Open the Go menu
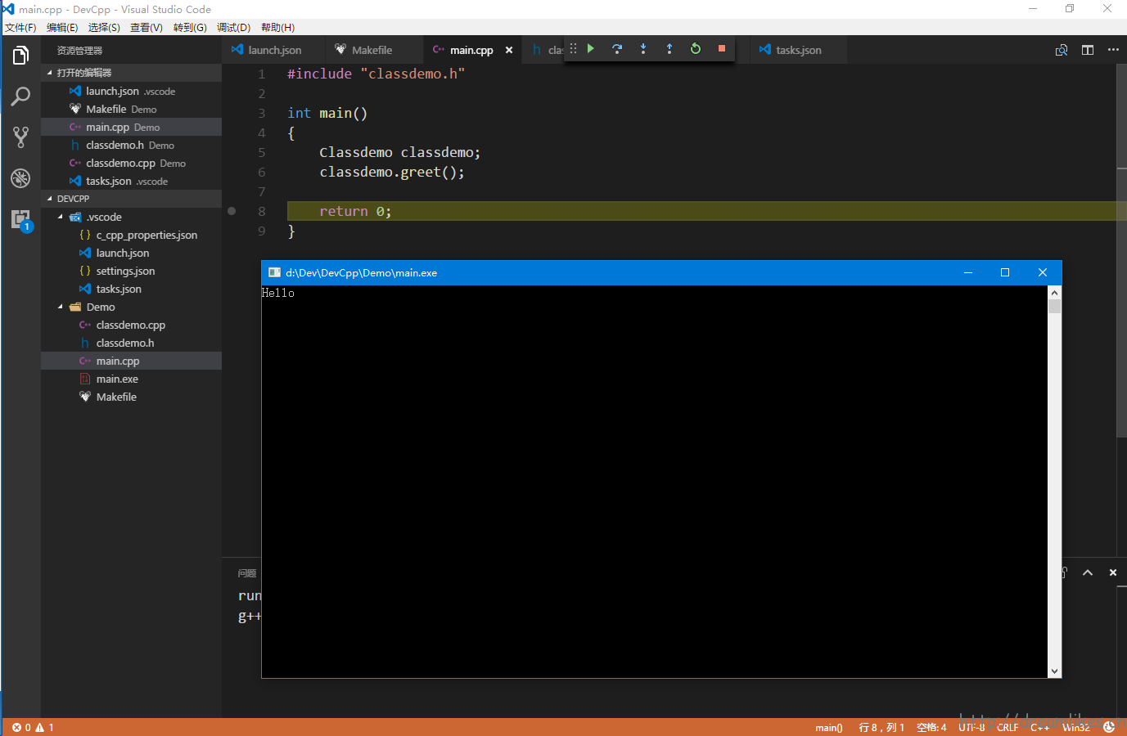The image size is (1127, 736). point(190,28)
